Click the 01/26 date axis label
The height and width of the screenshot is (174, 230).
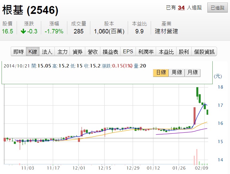pyautogui.click(x=179, y=168)
